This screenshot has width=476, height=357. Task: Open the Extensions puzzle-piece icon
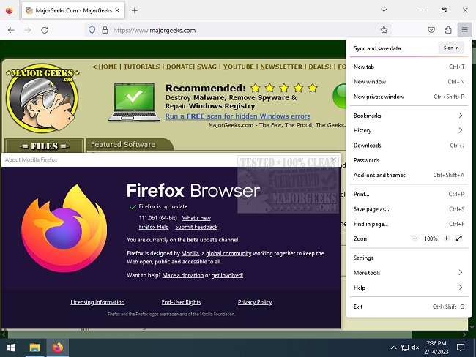(x=448, y=30)
